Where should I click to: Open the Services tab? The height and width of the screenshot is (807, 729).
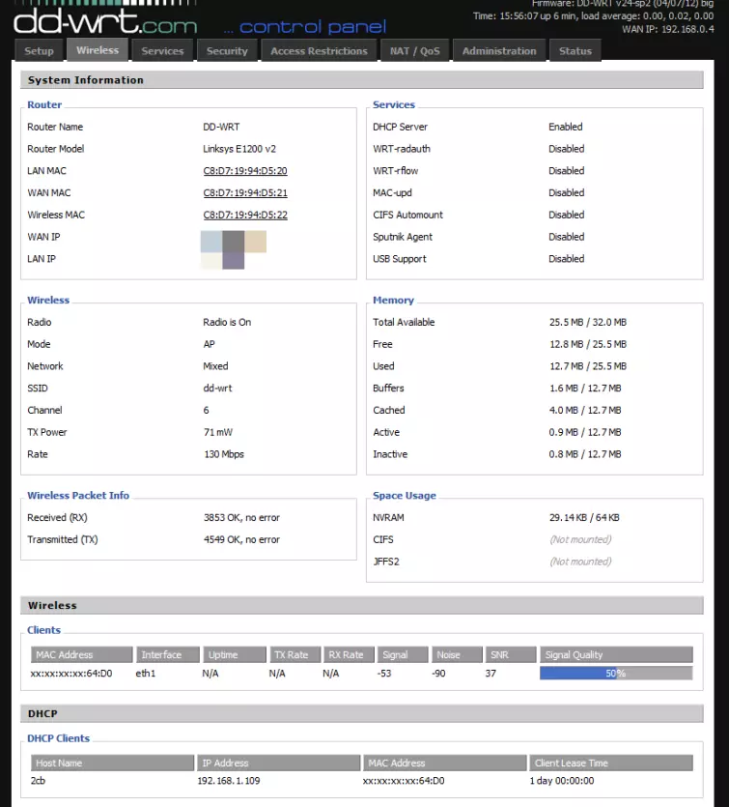pos(162,51)
